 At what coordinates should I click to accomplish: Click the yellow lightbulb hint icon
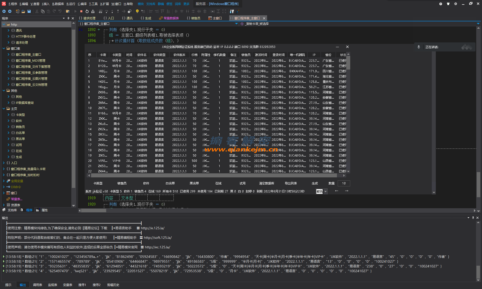(x=137, y=11)
